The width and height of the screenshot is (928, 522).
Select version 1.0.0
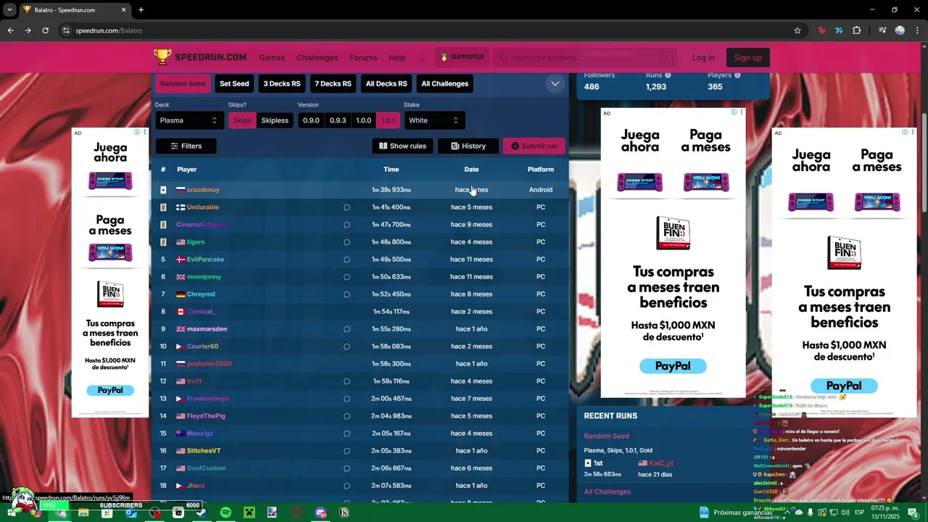coord(364,120)
